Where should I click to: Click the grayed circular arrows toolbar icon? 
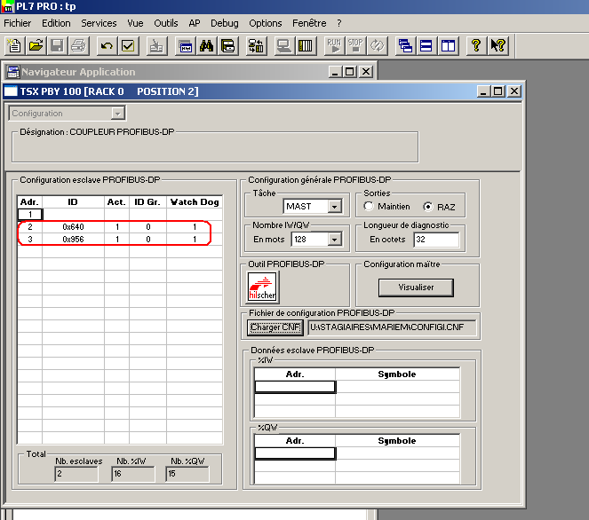click(x=377, y=46)
